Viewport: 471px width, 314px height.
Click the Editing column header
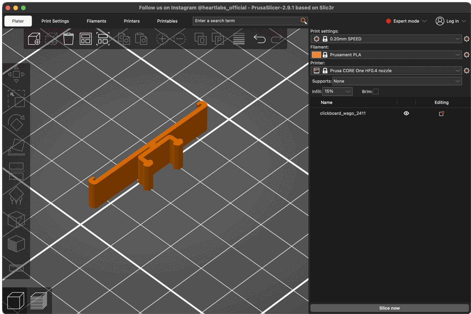point(441,103)
